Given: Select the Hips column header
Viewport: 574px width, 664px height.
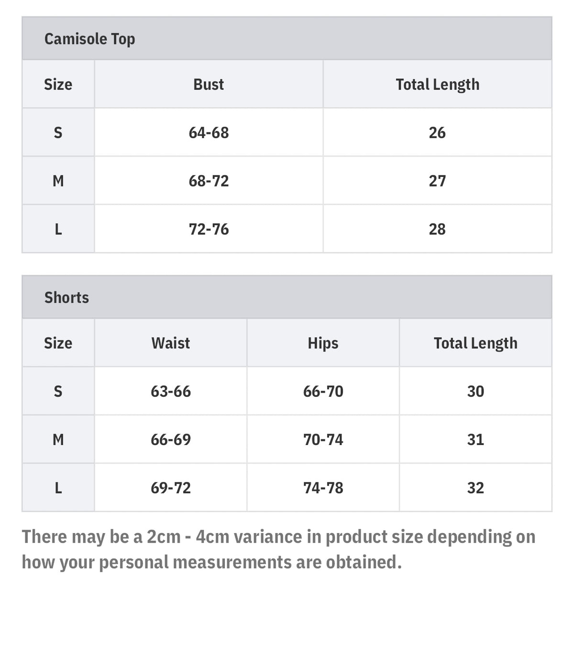Looking at the screenshot, I should [x=323, y=343].
